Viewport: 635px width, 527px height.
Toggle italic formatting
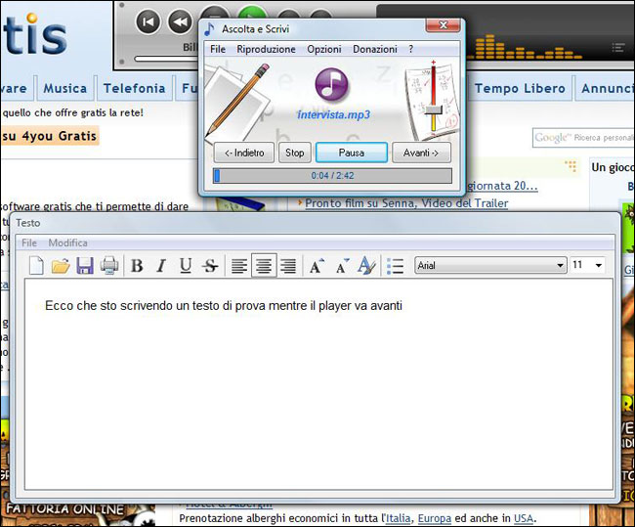[x=161, y=266]
